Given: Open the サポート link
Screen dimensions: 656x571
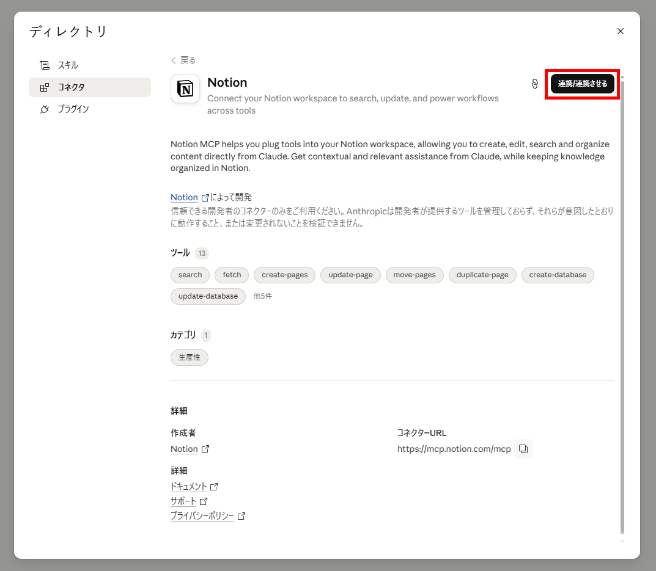Looking at the screenshot, I should (183, 501).
